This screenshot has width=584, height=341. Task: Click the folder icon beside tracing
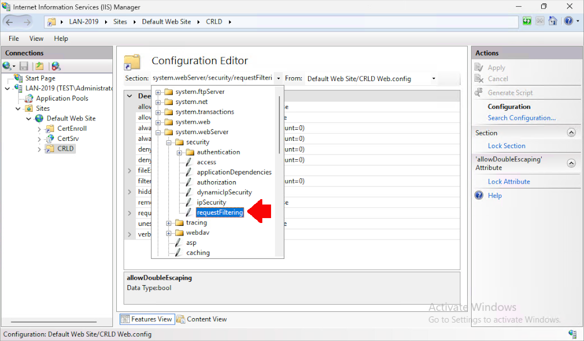tap(180, 223)
